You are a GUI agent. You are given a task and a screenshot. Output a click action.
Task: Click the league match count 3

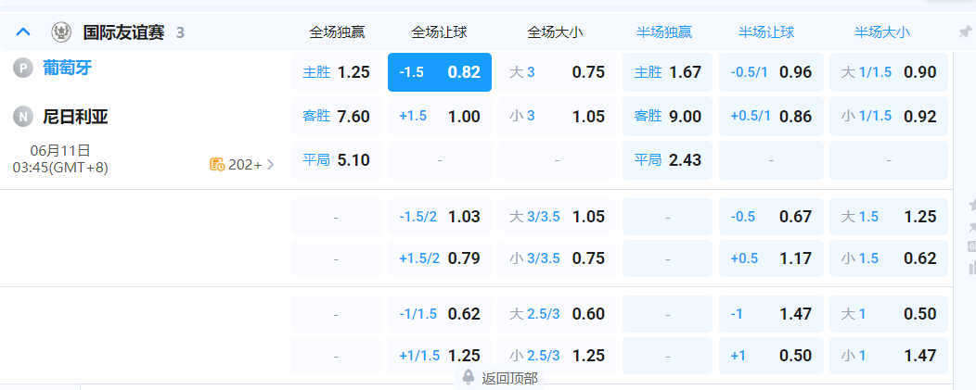coord(180,32)
